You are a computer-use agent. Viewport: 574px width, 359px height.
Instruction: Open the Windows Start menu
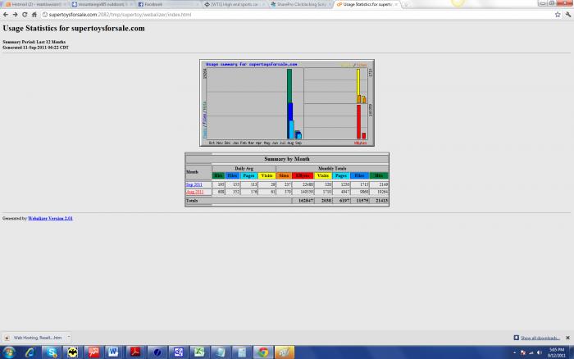click(9, 352)
